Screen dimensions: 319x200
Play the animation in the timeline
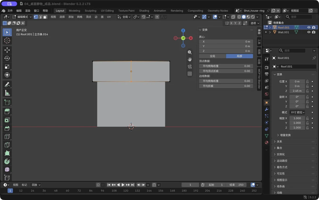(x=123, y=185)
